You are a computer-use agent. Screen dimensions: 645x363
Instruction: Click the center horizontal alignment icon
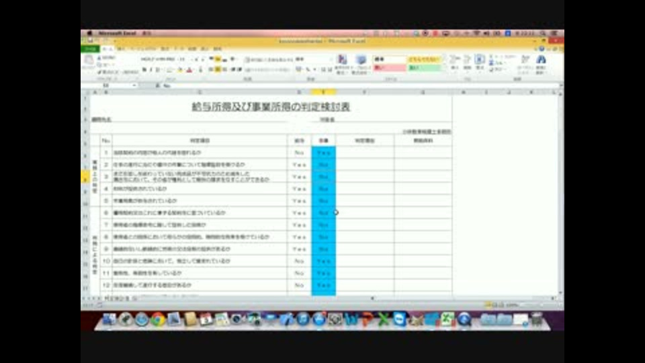tap(218, 69)
